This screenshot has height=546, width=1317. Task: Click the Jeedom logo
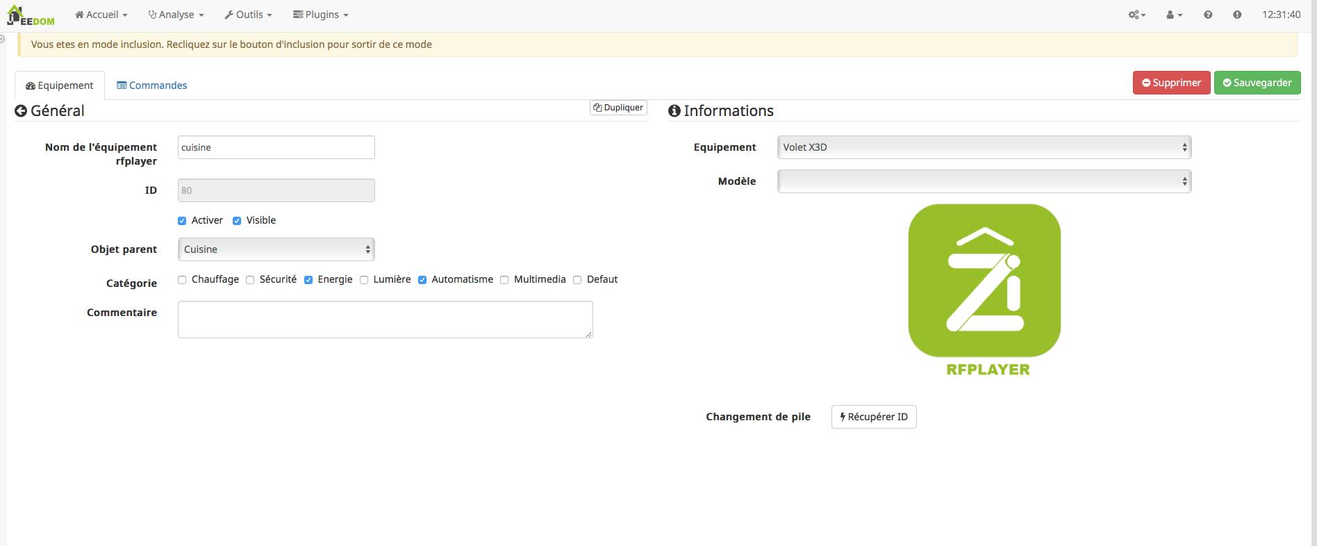31,15
